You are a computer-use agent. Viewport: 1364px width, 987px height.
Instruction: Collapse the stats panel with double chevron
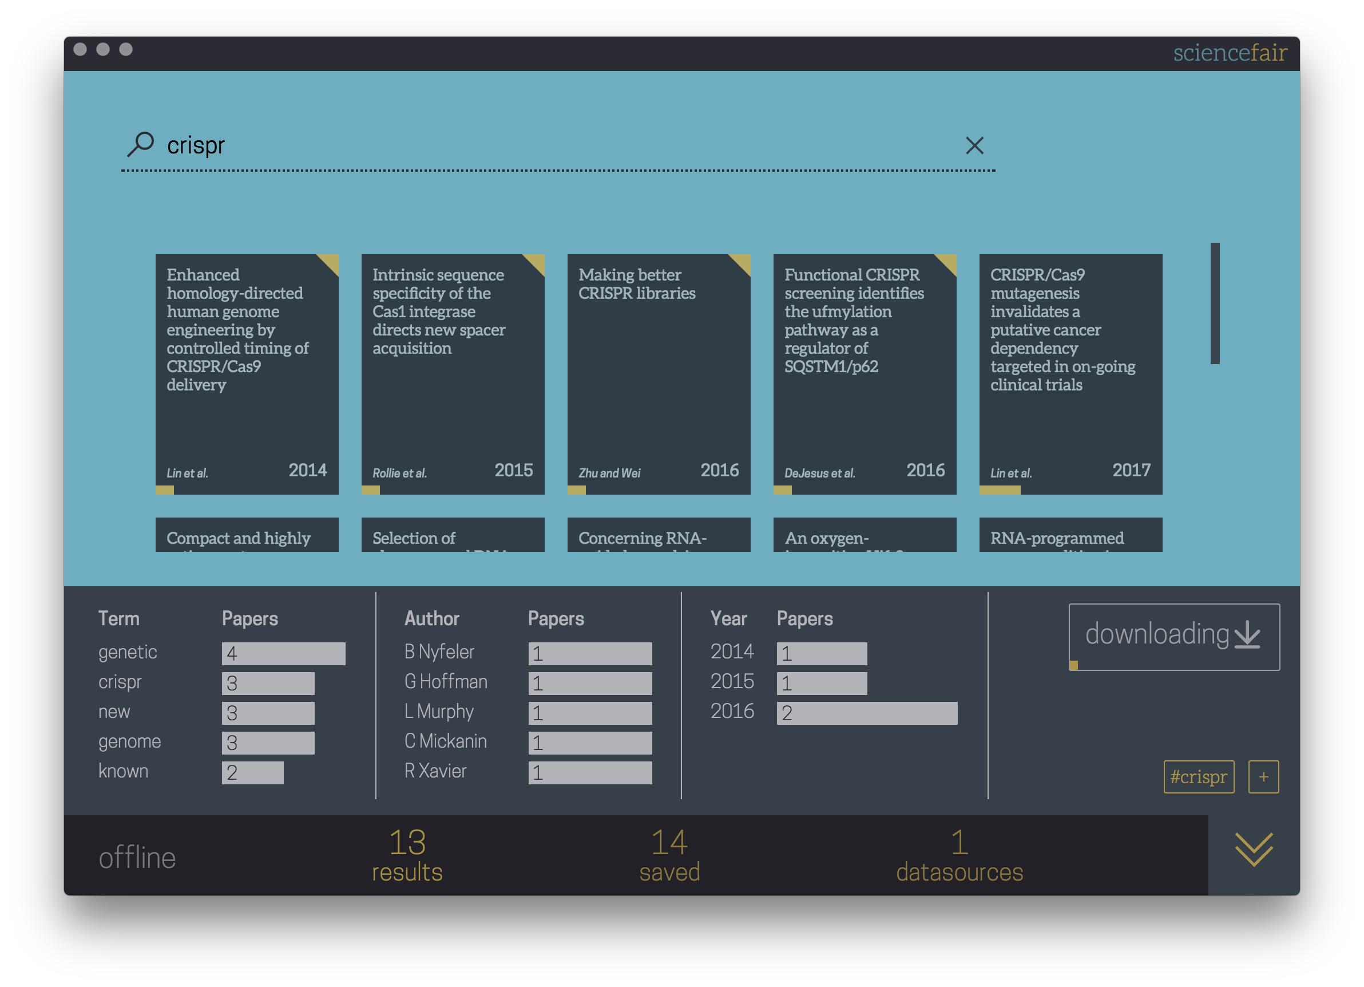(x=1254, y=850)
